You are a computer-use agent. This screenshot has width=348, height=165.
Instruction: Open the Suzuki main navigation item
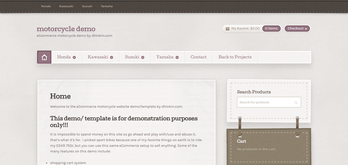point(135,57)
